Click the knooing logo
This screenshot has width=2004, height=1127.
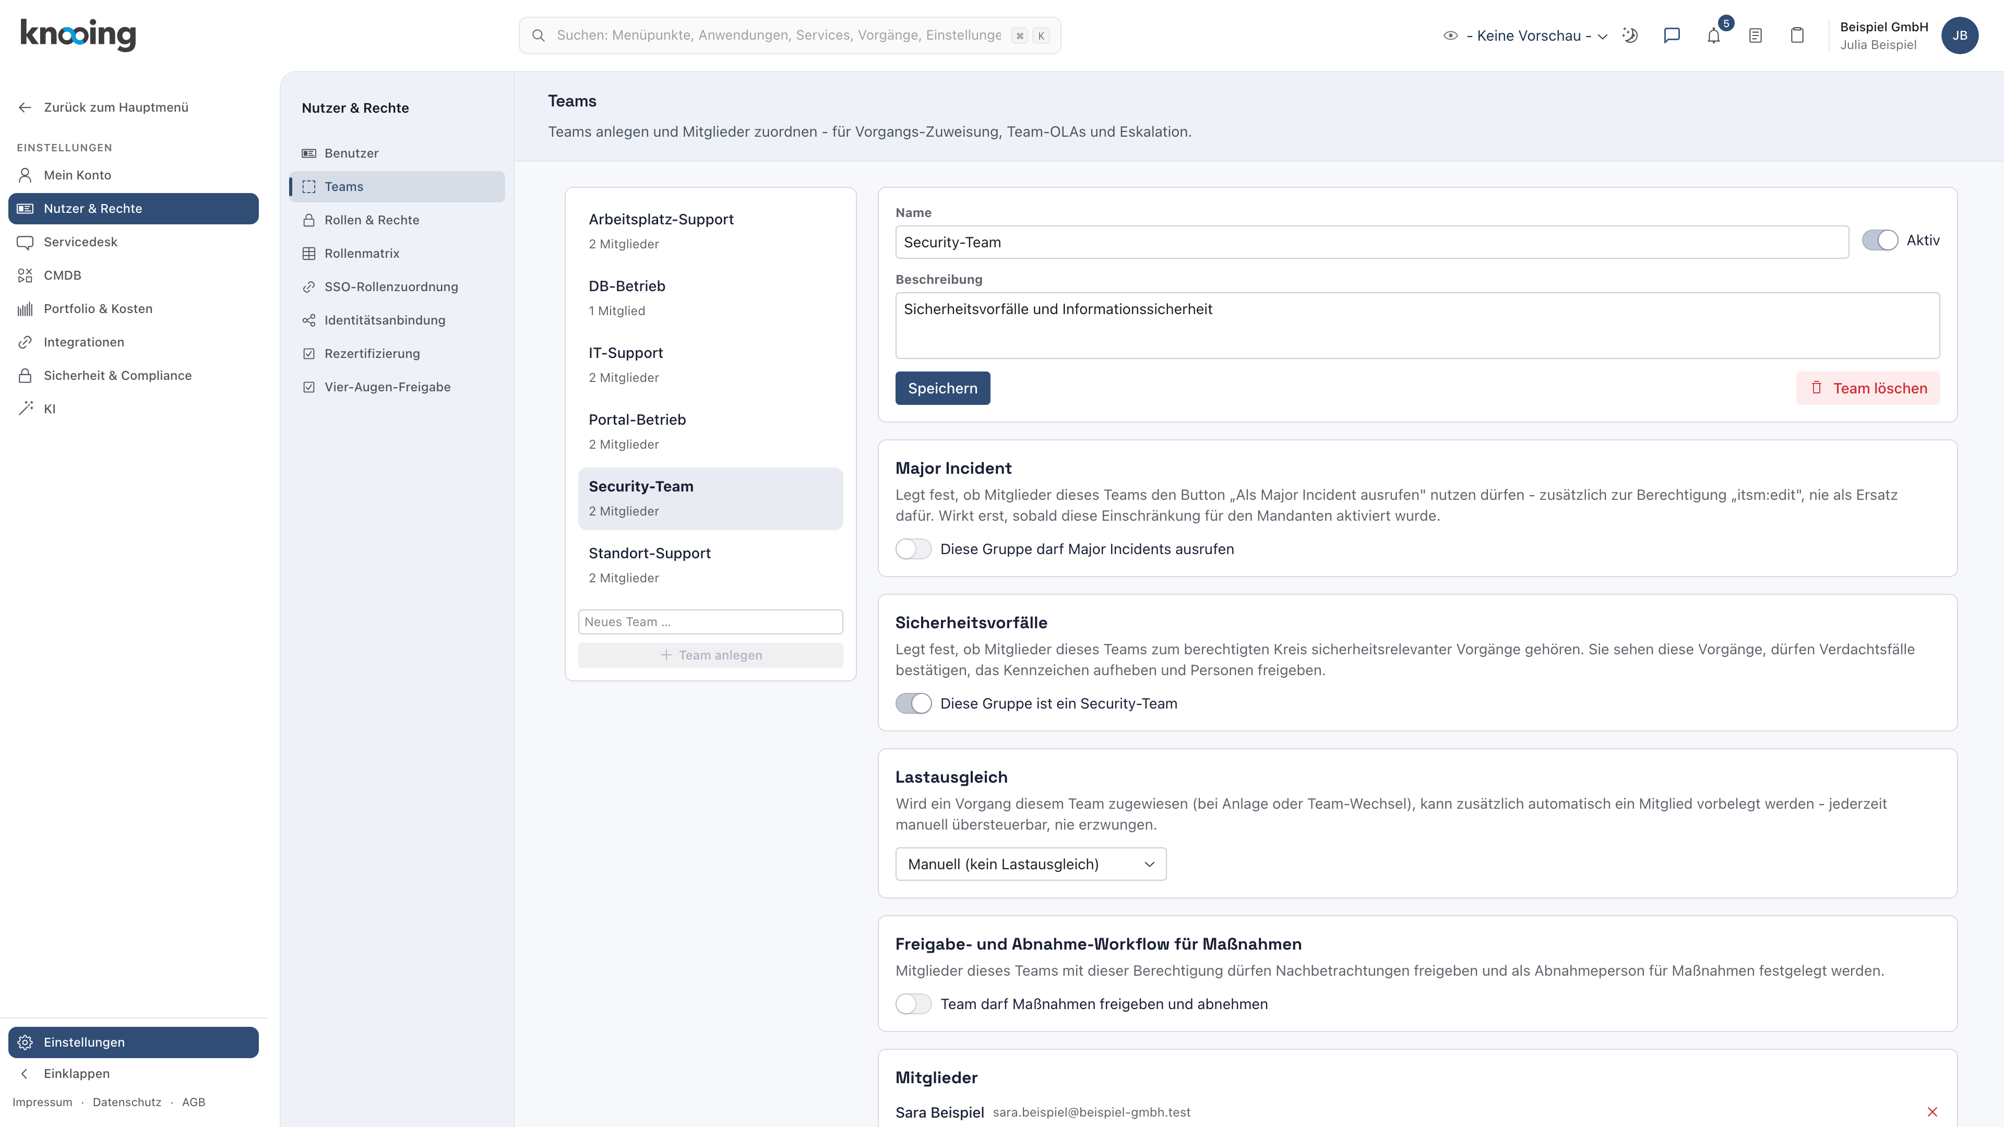78,34
